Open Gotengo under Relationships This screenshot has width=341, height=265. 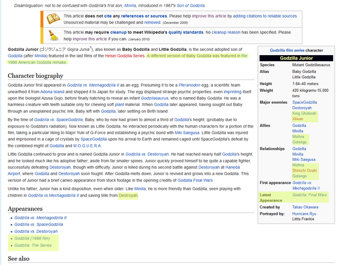tap(299, 176)
